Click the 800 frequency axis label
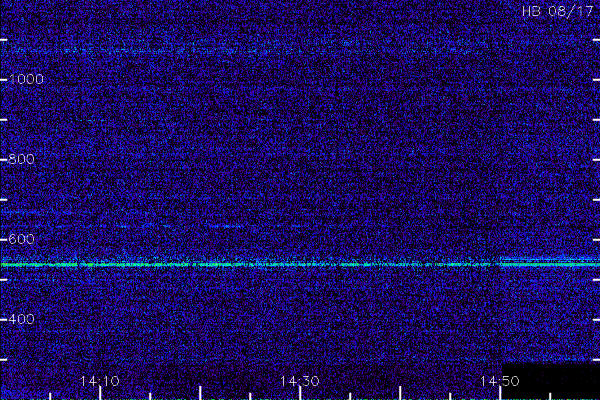Viewport: 600px width, 400px height. (21, 159)
